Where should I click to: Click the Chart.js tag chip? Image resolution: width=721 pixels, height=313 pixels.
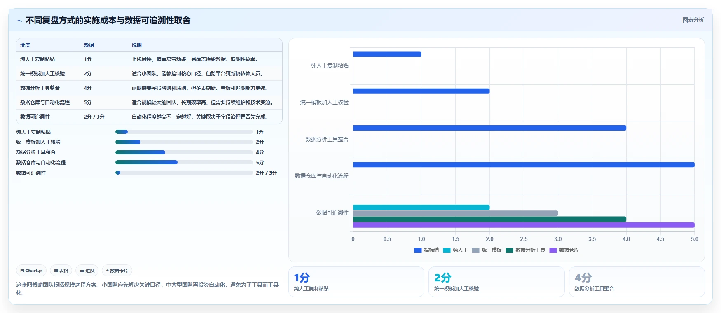[x=31, y=271]
